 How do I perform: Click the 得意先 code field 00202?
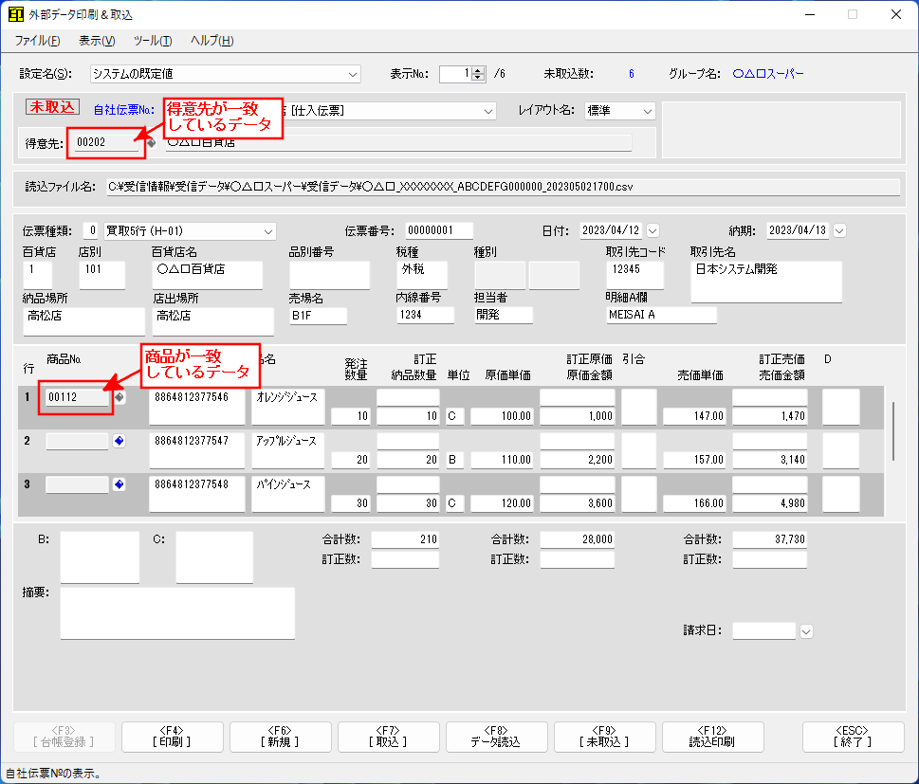[107, 142]
